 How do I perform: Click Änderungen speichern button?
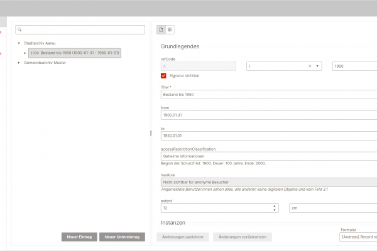coord(183,237)
